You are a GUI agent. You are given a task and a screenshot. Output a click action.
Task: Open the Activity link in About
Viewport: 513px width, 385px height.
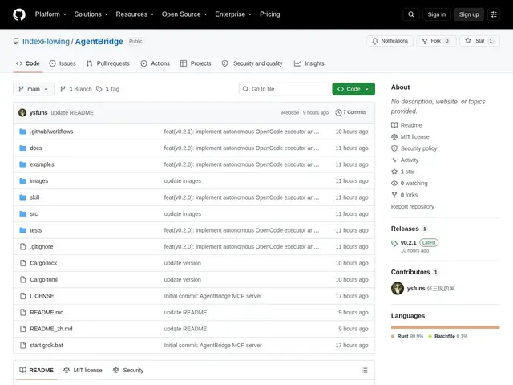point(405,160)
